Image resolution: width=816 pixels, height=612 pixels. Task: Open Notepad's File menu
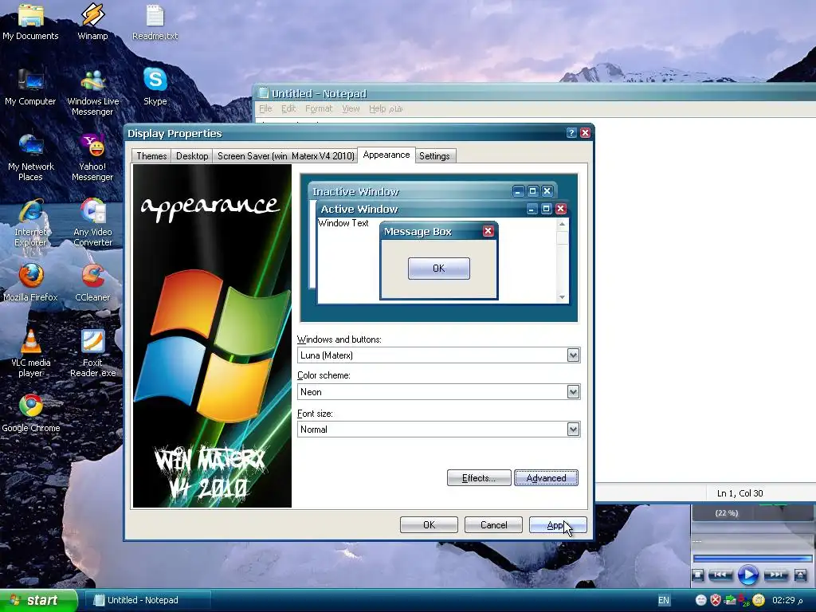265,108
